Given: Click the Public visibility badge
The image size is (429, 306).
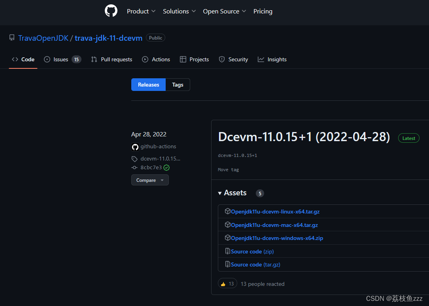Looking at the screenshot, I should [x=155, y=38].
